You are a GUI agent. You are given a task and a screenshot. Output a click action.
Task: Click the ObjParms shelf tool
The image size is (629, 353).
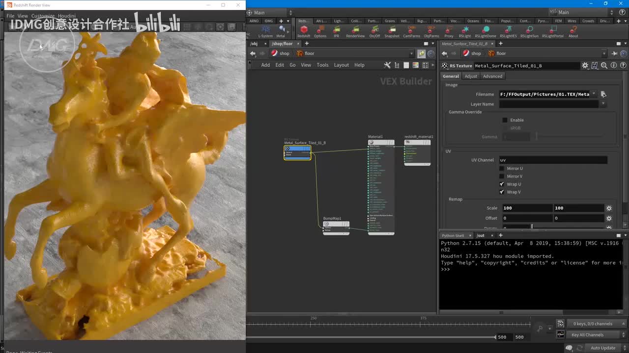(x=431, y=32)
